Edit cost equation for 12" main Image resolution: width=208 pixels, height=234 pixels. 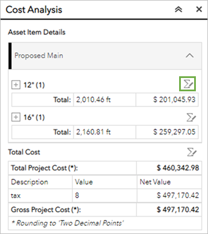pyautogui.click(x=188, y=84)
